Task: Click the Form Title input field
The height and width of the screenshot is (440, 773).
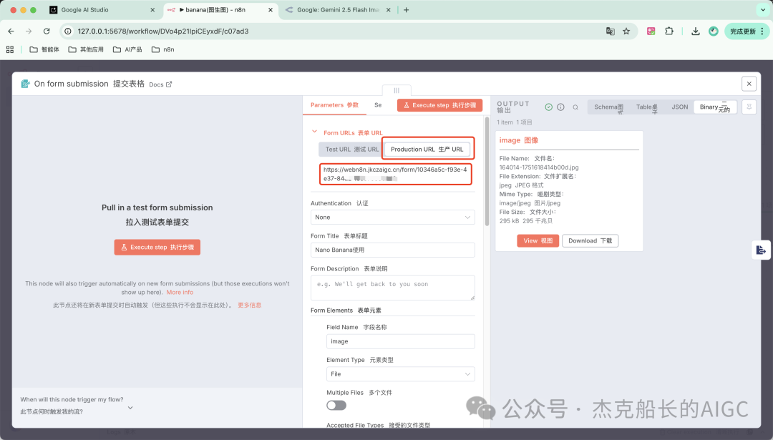Action: tap(392, 250)
